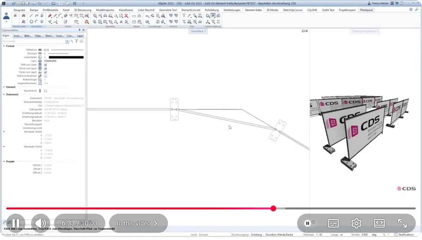The width and height of the screenshot is (422, 240).
Task: Click the red X delete icon in ribbon
Action: [126, 16]
